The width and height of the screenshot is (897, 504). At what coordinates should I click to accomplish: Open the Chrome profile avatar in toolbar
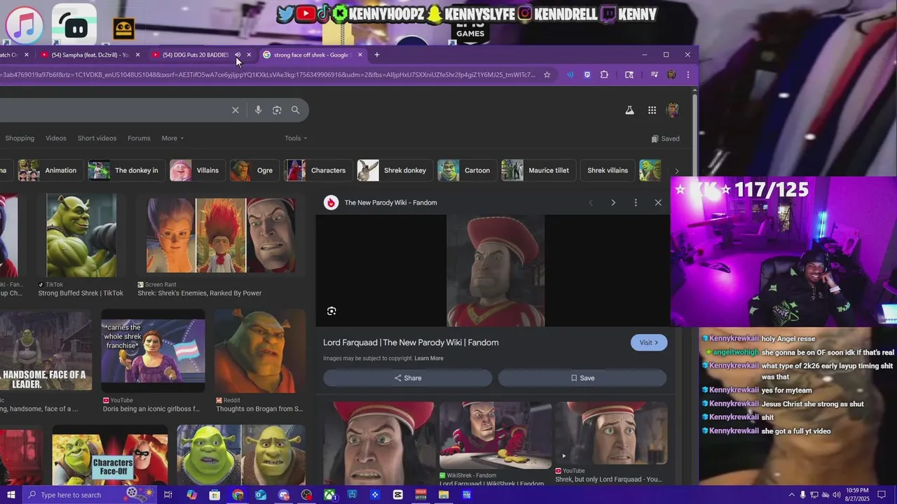671,75
